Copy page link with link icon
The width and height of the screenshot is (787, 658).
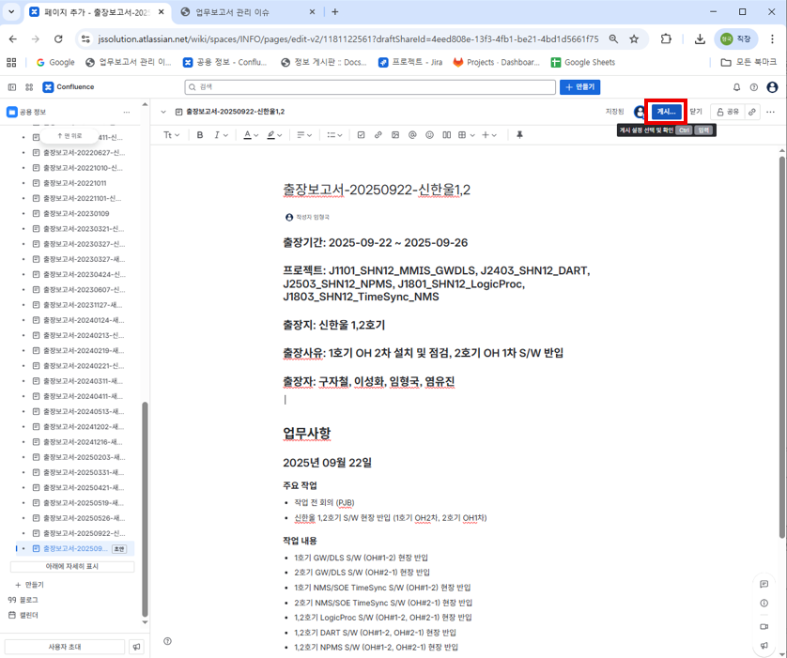(752, 112)
